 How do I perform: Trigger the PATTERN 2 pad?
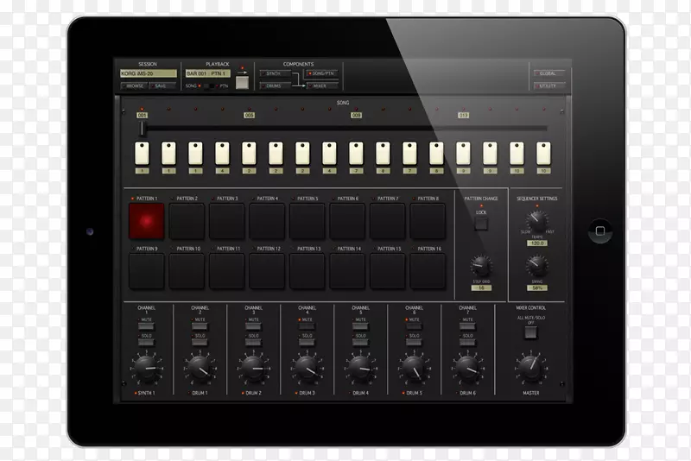click(x=187, y=221)
